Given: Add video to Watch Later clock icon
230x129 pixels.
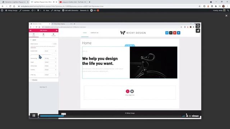Looking at the screenshot, I should (x=198, y=26).
